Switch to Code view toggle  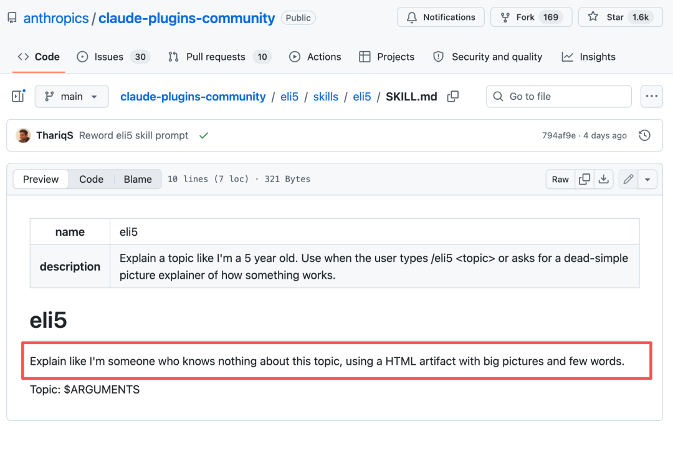(92, 179)
